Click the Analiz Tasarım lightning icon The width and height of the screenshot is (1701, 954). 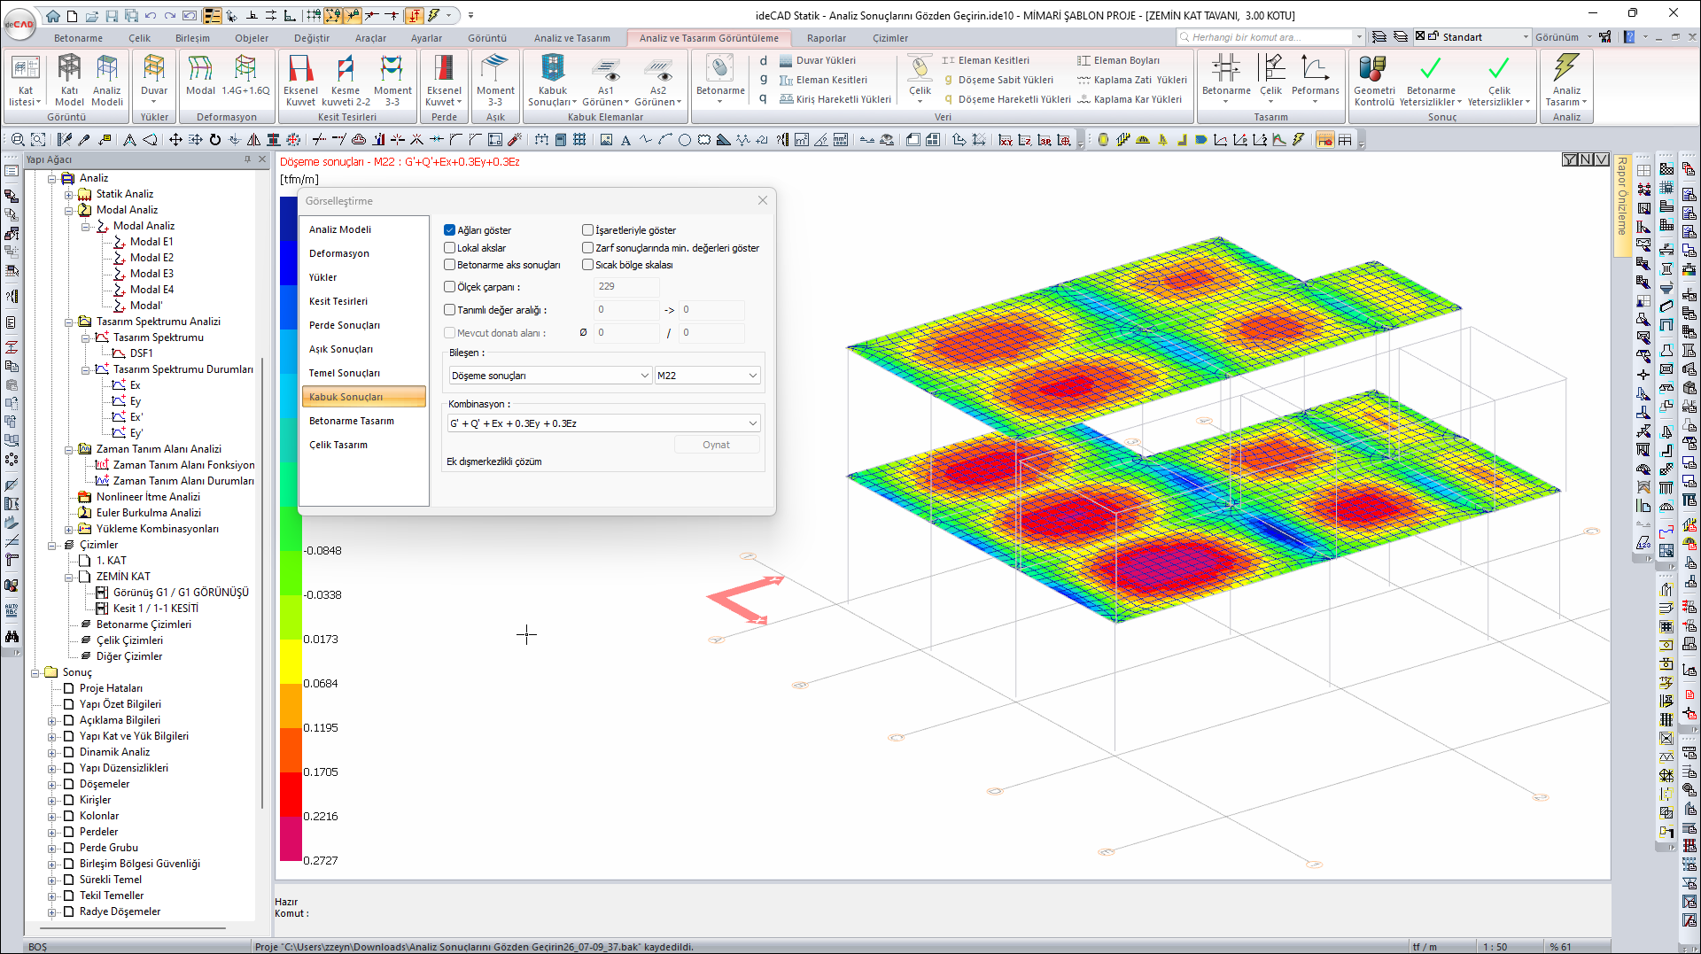click(1565, 78)
